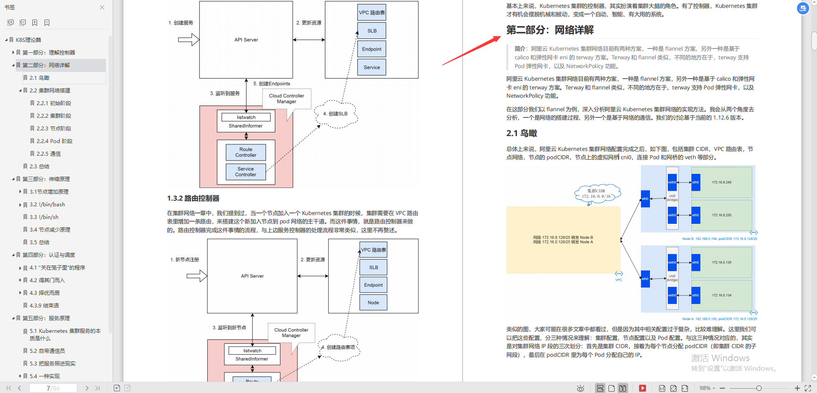Screen dimensions: 817x393
Task: Expand 5.4 一种实现 bookmark
Action: pos(20,376)
